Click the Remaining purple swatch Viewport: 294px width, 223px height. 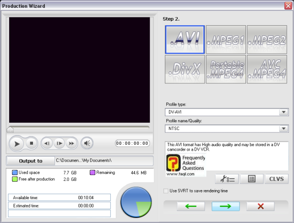coord(93,172)
